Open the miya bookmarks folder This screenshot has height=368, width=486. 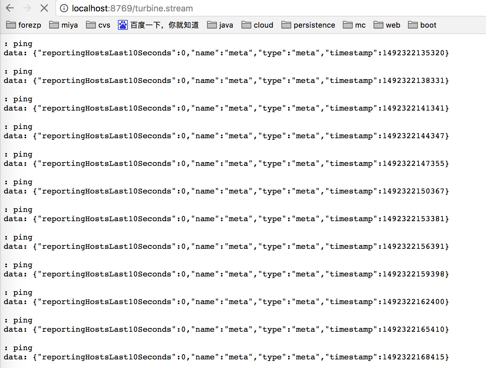(64, 25)
